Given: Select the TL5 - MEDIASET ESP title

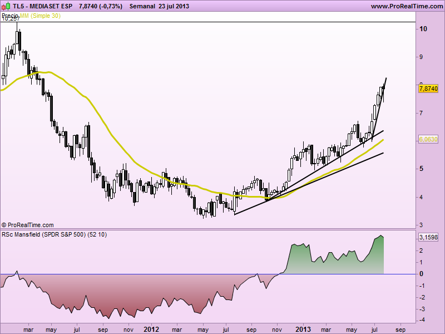Looking at the screenshot, I should point(43,6).
